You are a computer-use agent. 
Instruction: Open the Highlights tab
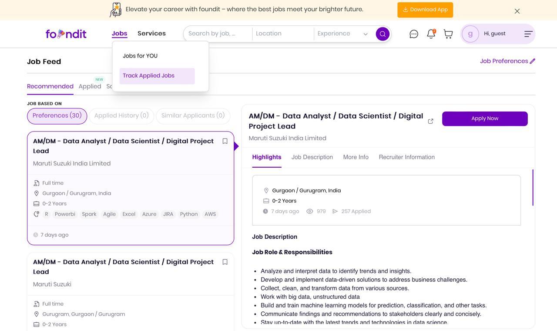point(267,157)
